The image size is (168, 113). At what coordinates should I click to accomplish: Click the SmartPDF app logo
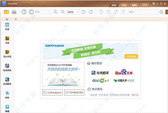4,4
